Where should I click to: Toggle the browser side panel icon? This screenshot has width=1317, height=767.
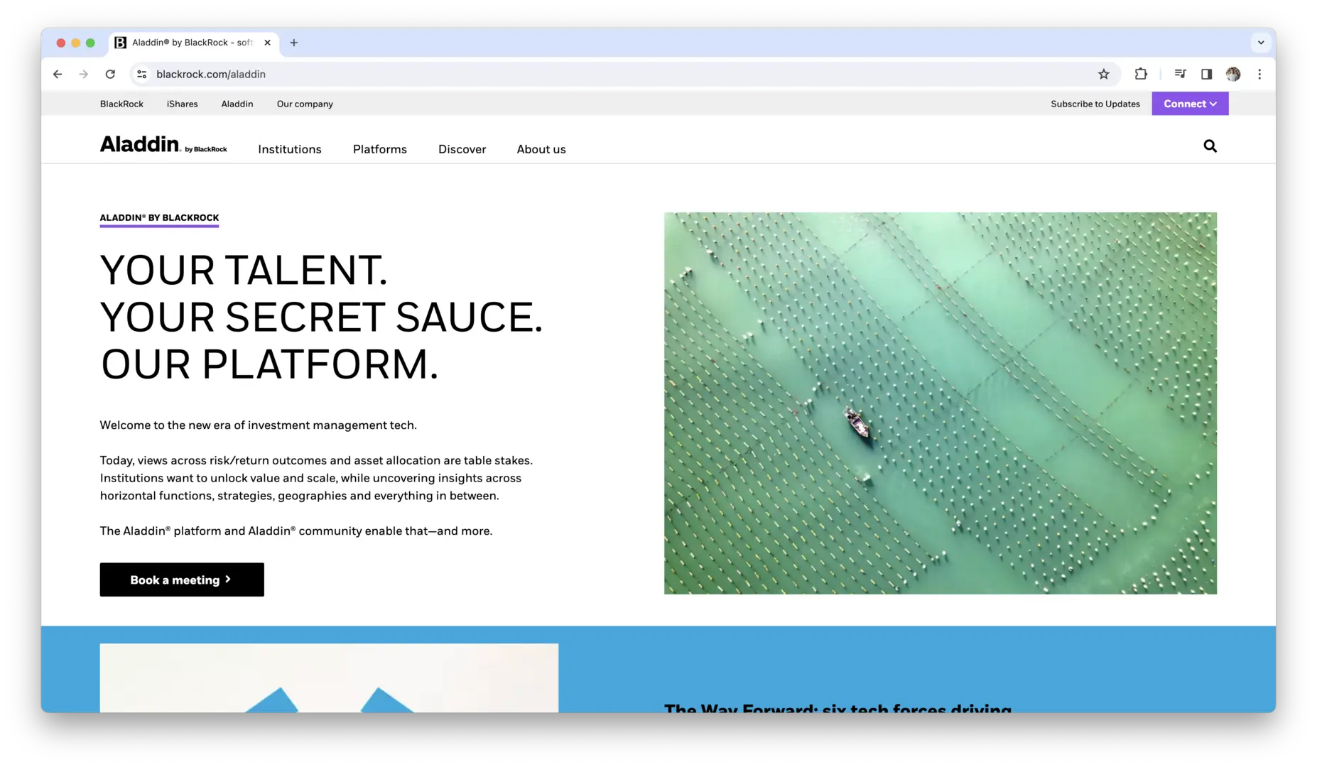tap(1206, 74)
